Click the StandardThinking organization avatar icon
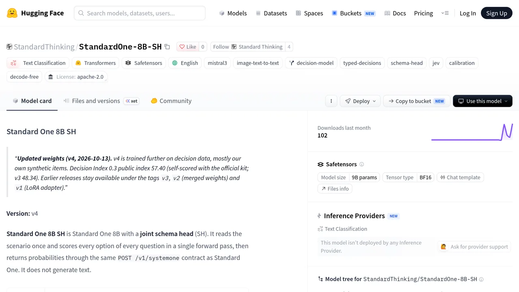This screenshot has height=292, width=519. tap(9, 47)
